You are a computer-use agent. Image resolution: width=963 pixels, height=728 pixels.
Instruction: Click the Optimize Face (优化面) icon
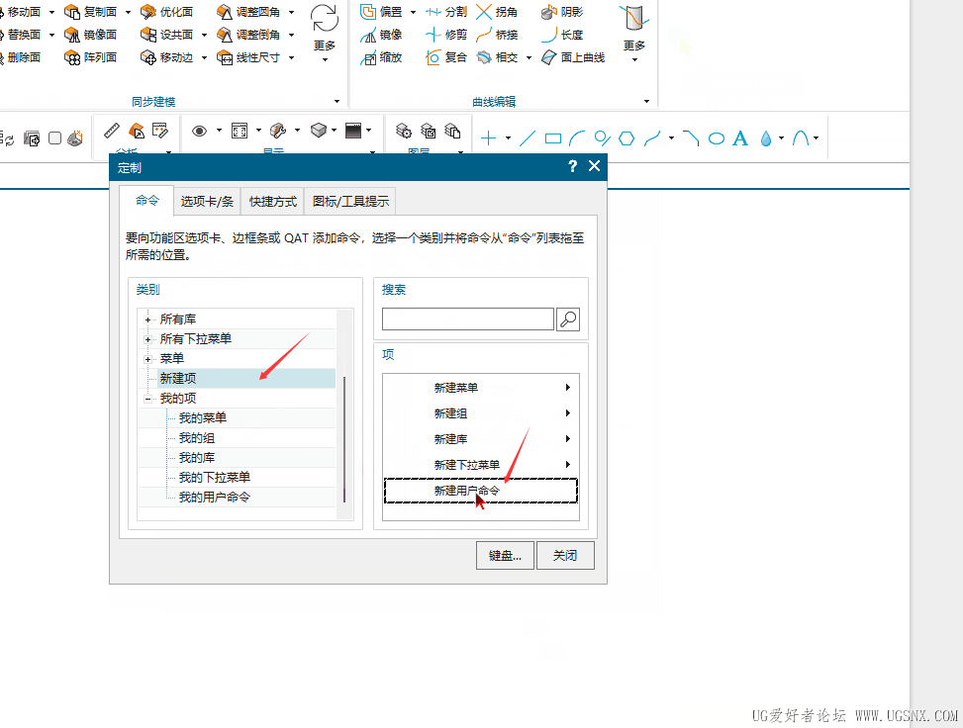(148, 12)
